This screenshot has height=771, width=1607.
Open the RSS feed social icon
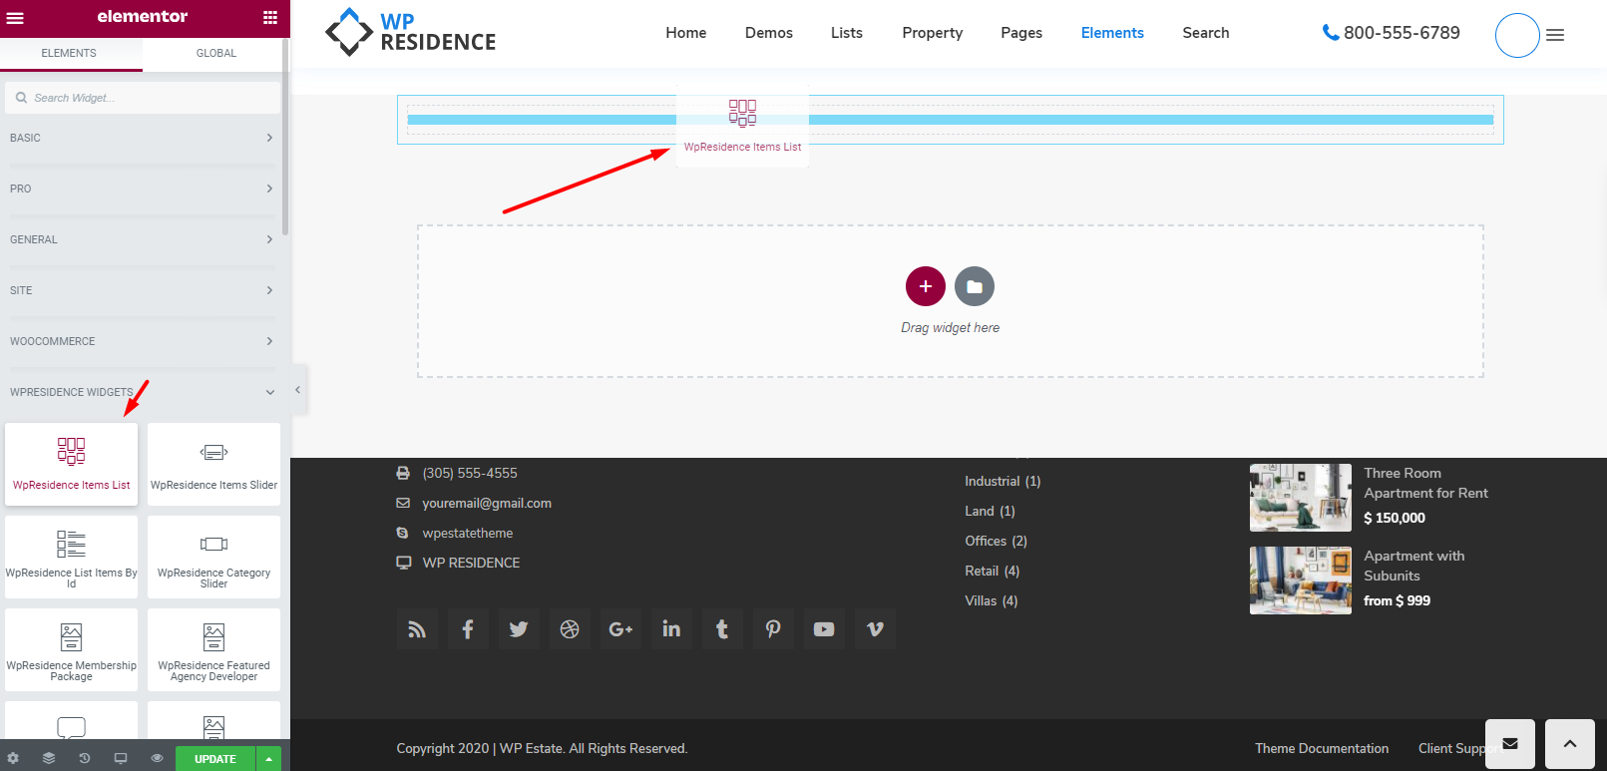417,629
